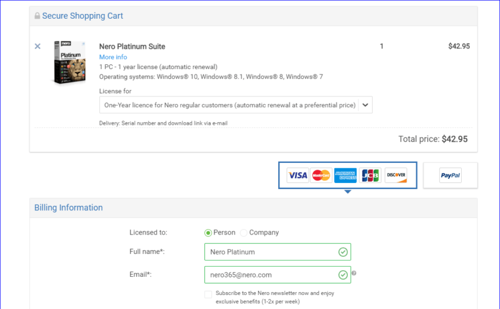Choose the Discover card icon
Viewport: 500px width, 309px height.
(395, 175)
